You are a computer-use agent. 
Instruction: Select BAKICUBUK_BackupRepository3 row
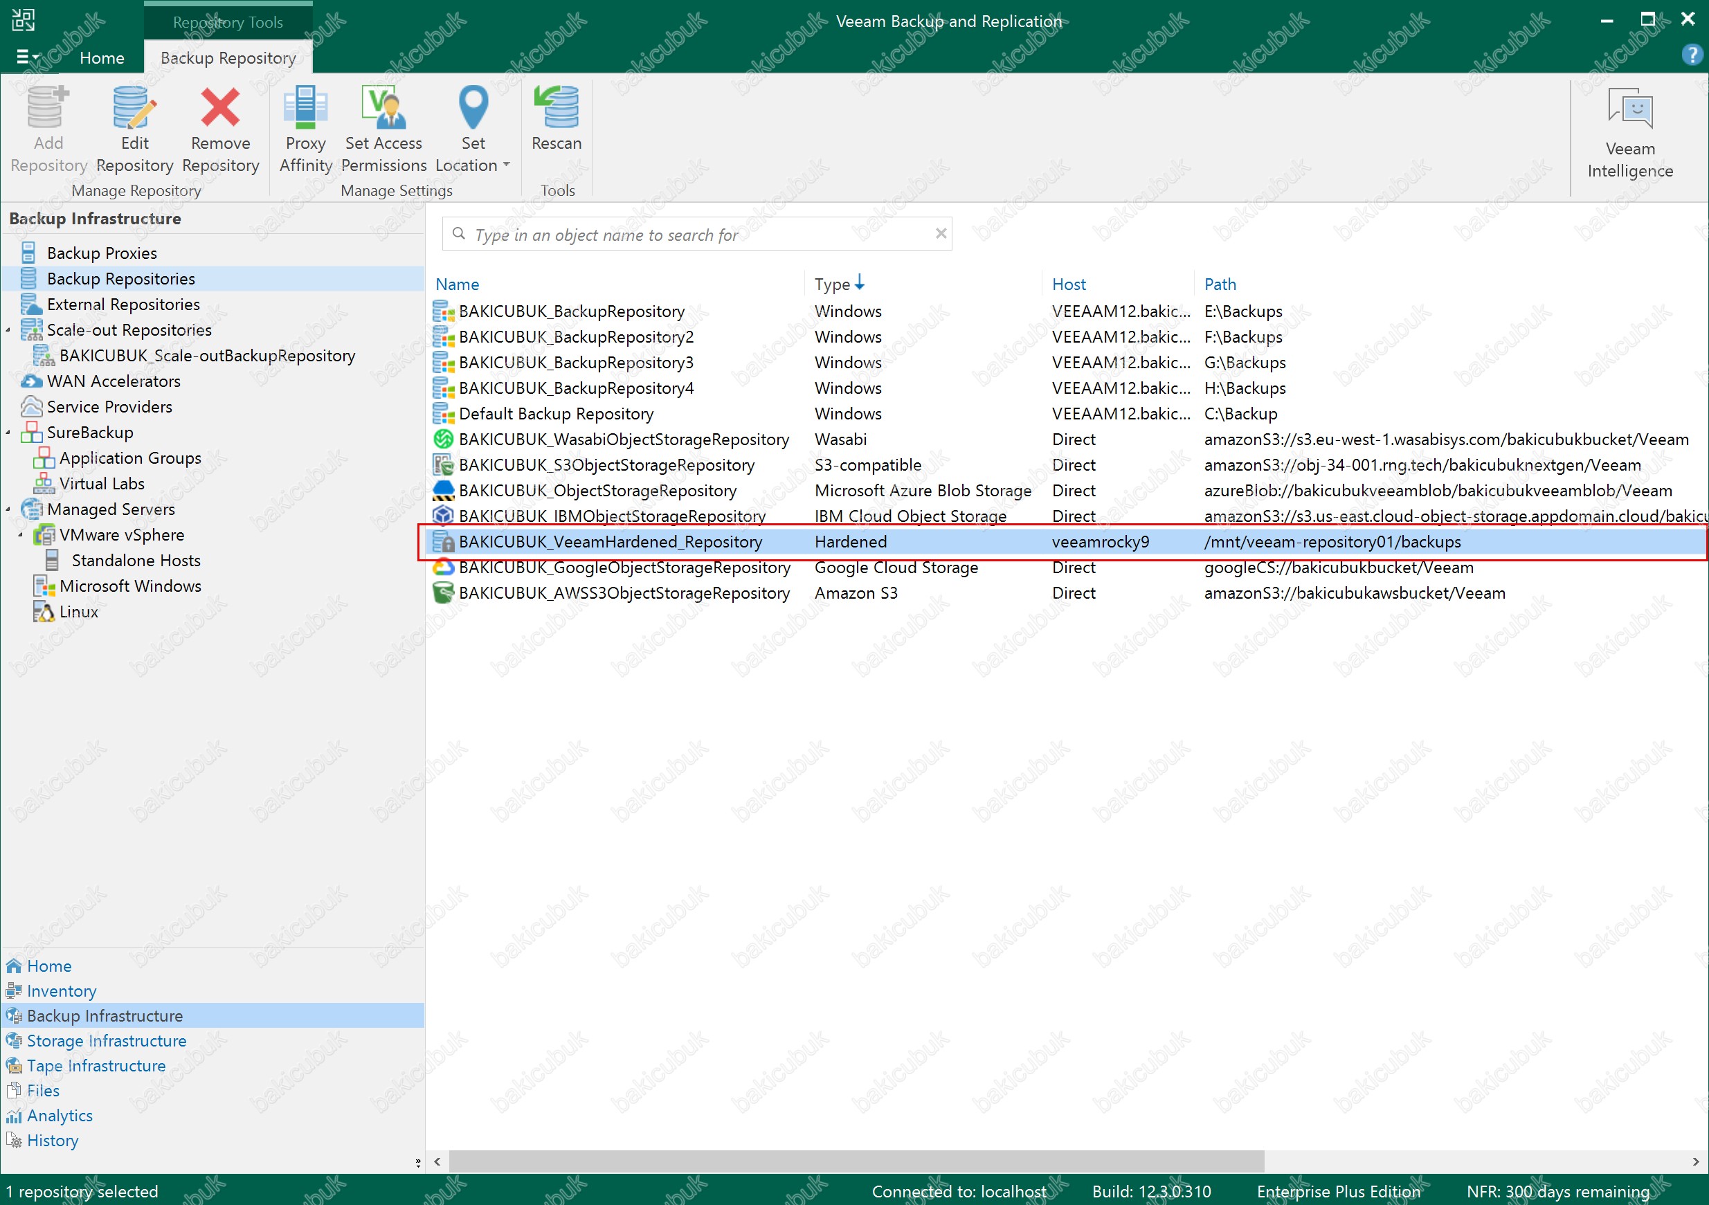point(1067,363)
